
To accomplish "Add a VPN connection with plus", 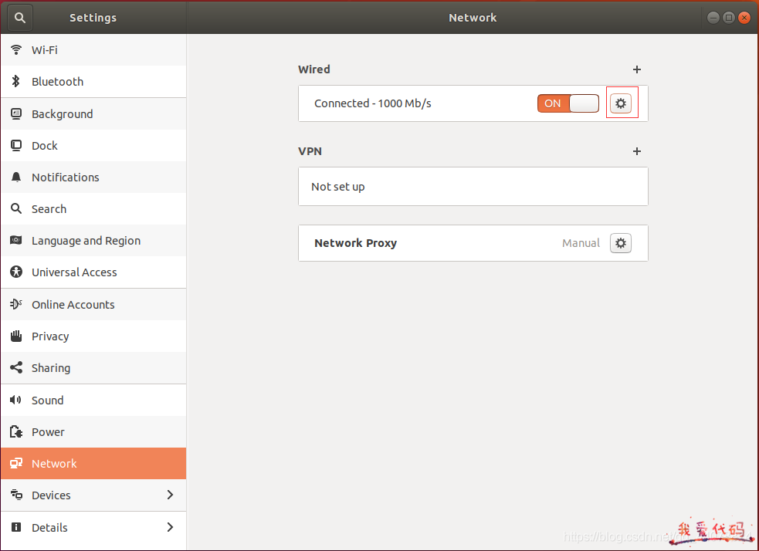I will pyautogui.click(x=636, y=151).
